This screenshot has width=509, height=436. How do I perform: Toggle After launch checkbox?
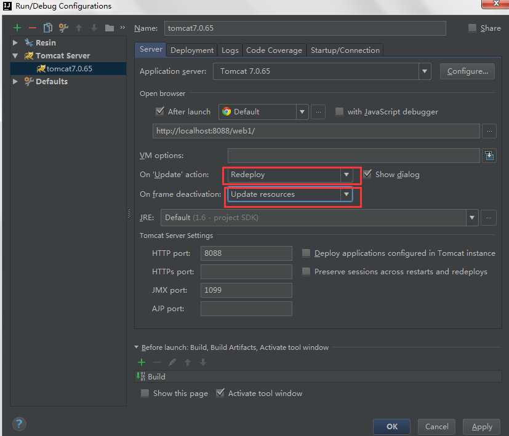pyautogui.click(x=159, y=111)
